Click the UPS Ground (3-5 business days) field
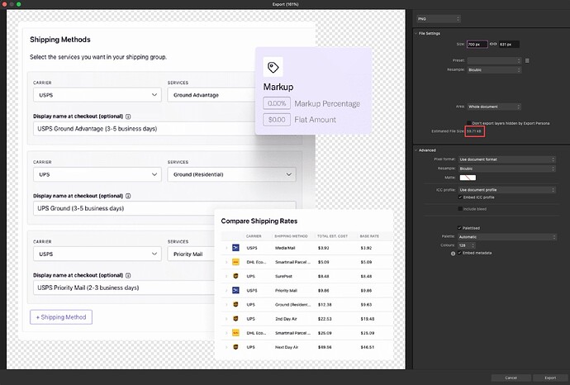The image size is (570, 385). [x=164, y=208]
